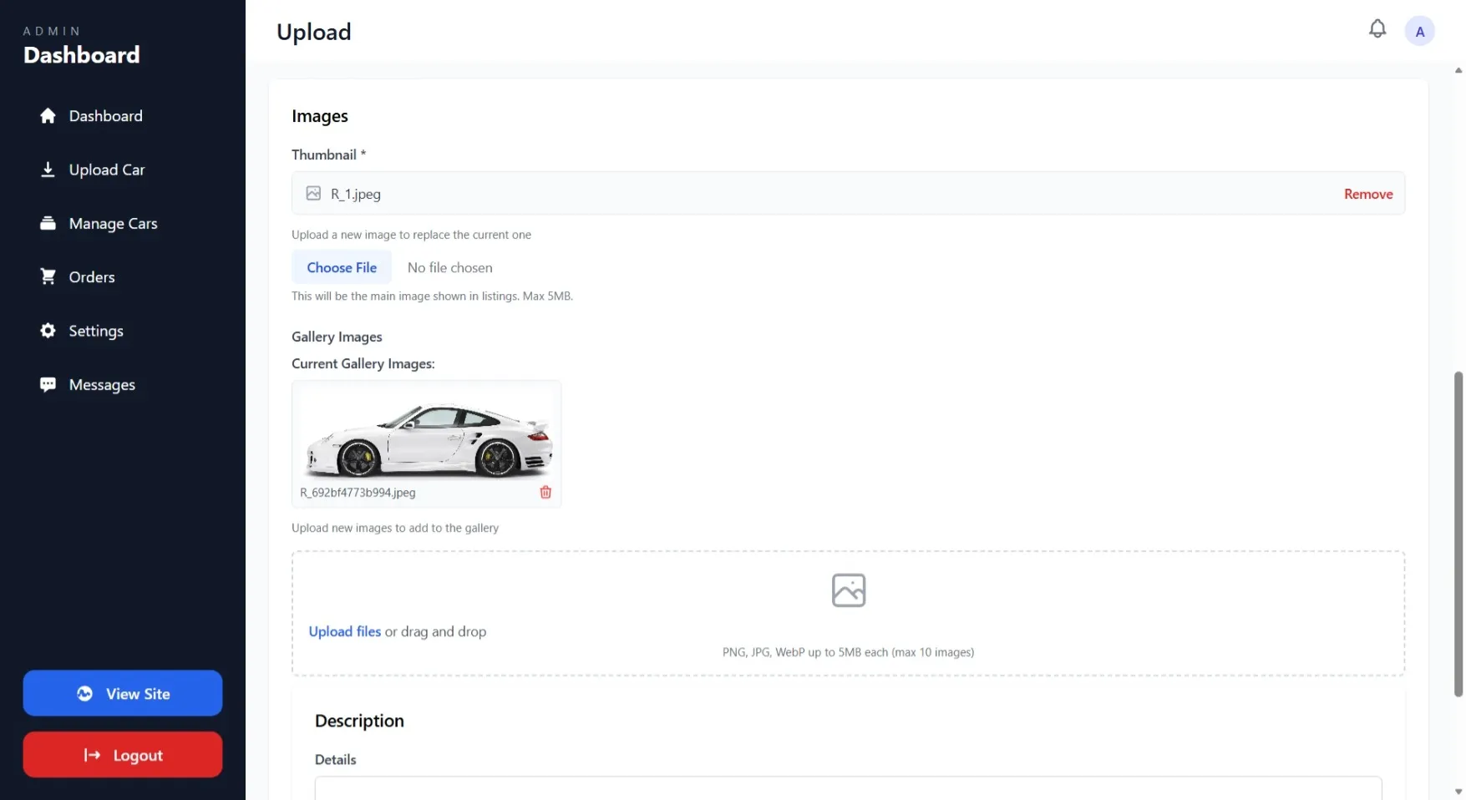Click the Settings gear icon
Viewport: 1466px width, 800px height.
pos(48,331)
